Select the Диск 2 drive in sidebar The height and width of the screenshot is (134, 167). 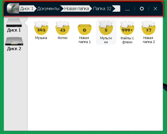[14, 44]
